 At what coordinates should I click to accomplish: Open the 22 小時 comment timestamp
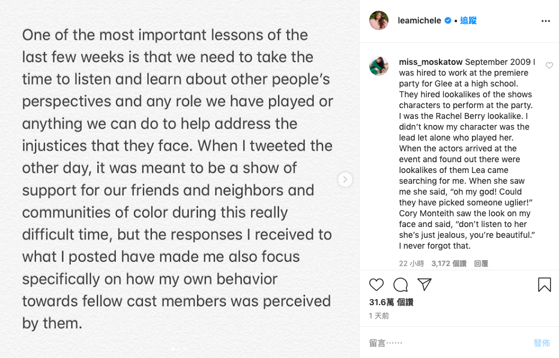pyautogui.click(x=411, y=264)
